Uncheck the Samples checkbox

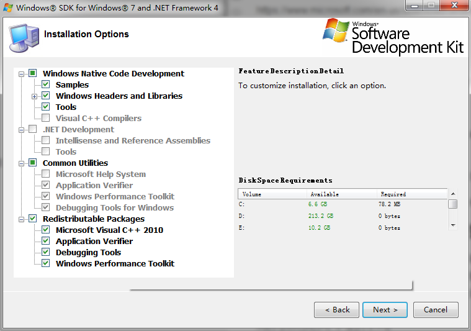pyautogui.click(x=46, y=84)
